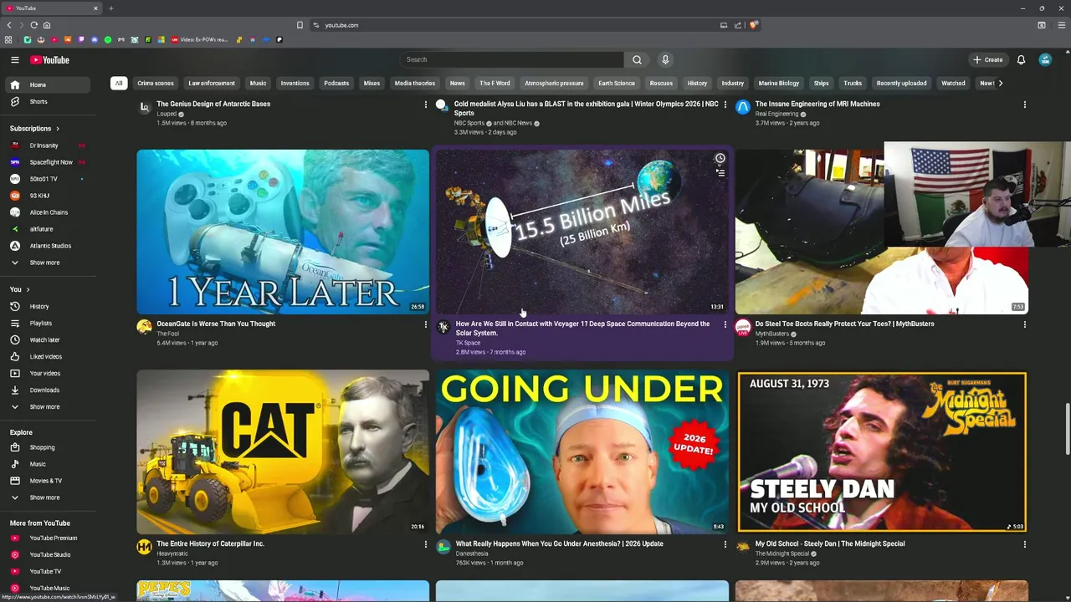Click the YouTube logo
The height and width of the screenshot is (602, 1071).
tap(50, 60)
